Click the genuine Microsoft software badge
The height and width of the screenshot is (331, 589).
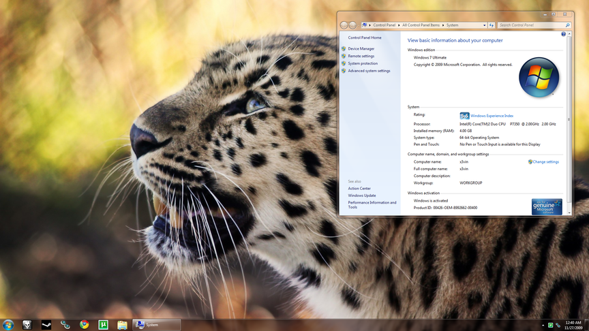(x=547, y=207)
